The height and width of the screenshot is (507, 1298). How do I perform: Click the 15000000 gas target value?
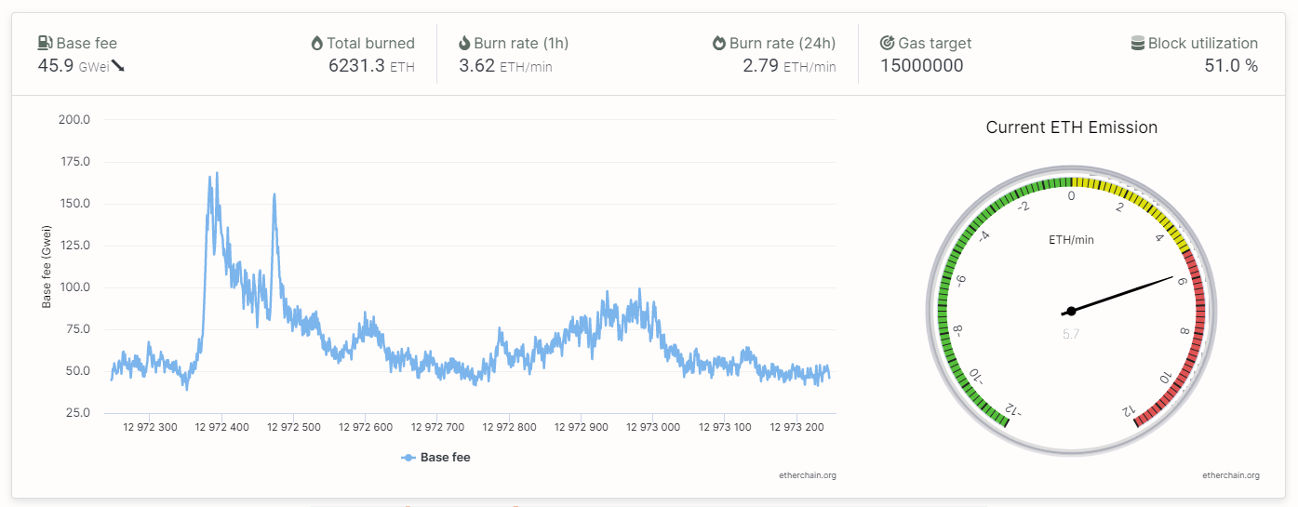click(921, 66)
